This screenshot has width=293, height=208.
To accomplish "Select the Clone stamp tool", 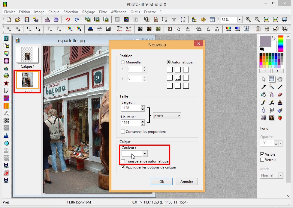I will click(280, 102).
